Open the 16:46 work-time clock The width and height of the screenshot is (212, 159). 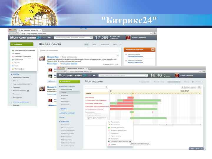tap(156, 75)
